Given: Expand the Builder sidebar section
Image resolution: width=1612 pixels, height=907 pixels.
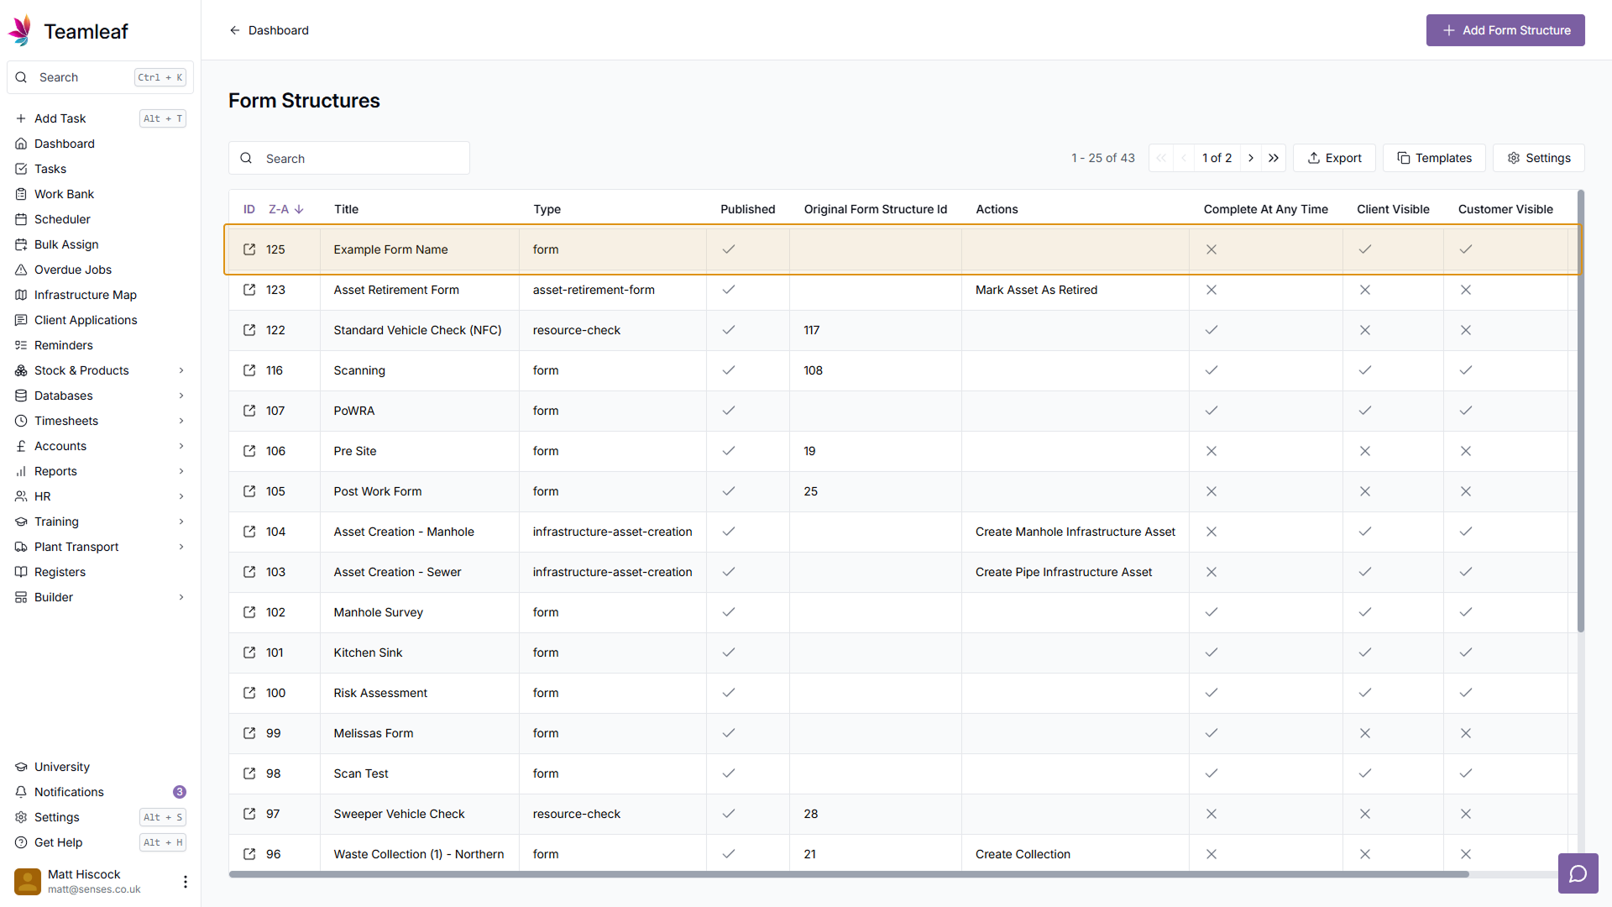Looking at the screenshot, I should point(181,597).
